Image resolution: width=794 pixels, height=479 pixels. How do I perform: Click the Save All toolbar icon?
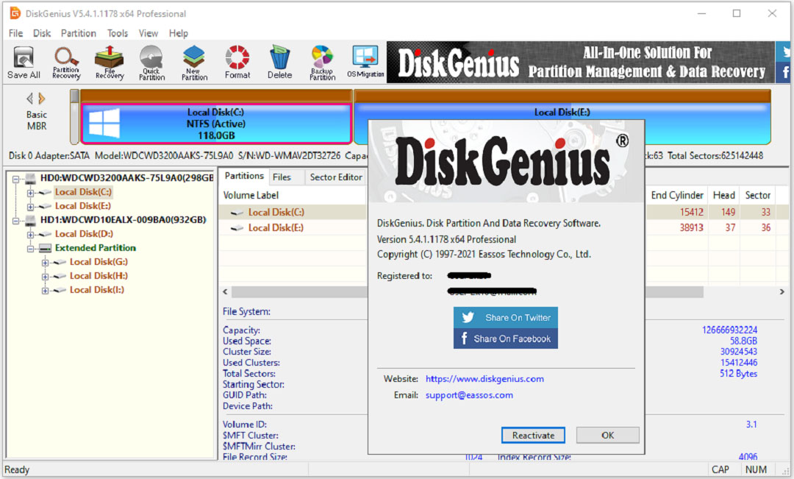pyautogui.click(x=24, y=63)
